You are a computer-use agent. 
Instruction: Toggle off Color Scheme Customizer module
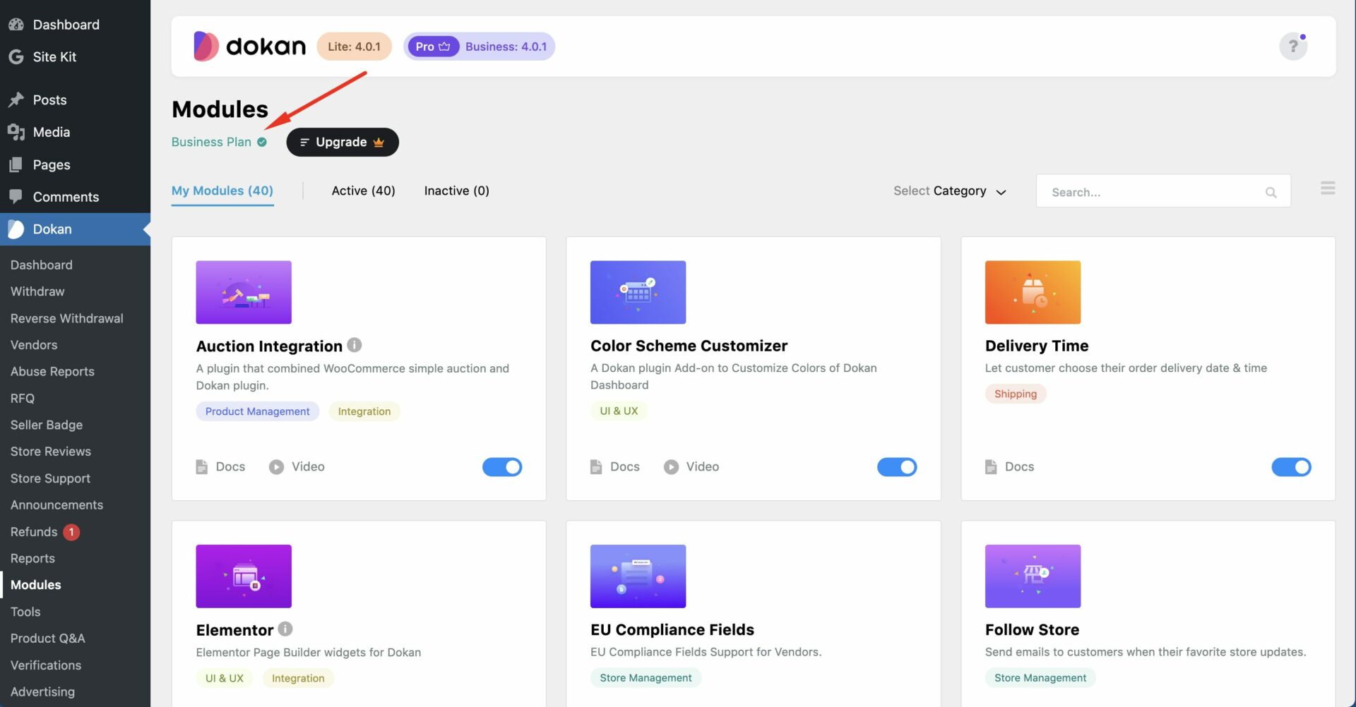point(897,467)
